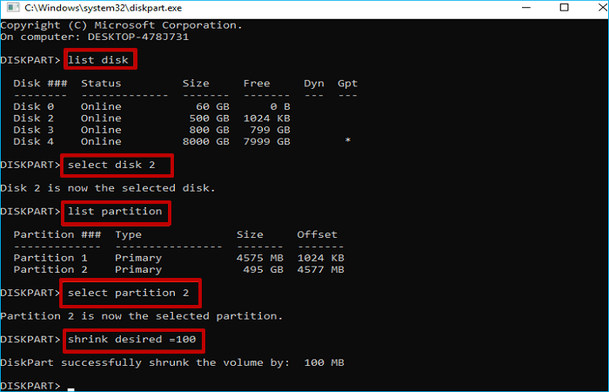
Task: Click the line "Copyright (C) Microsoft Corporation."
Action: [x=122, y=25]
